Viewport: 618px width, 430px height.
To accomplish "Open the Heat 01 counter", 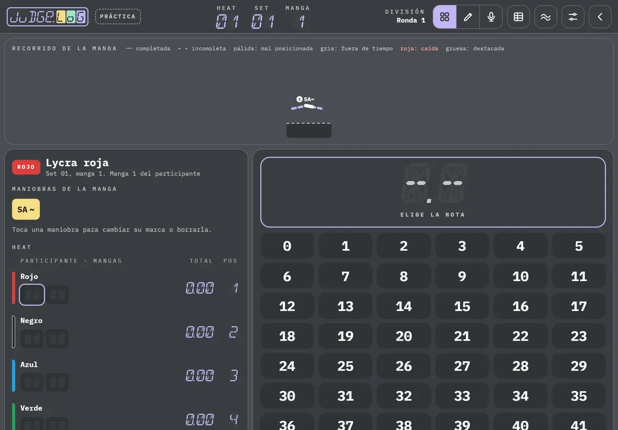I will pos(227,17).
